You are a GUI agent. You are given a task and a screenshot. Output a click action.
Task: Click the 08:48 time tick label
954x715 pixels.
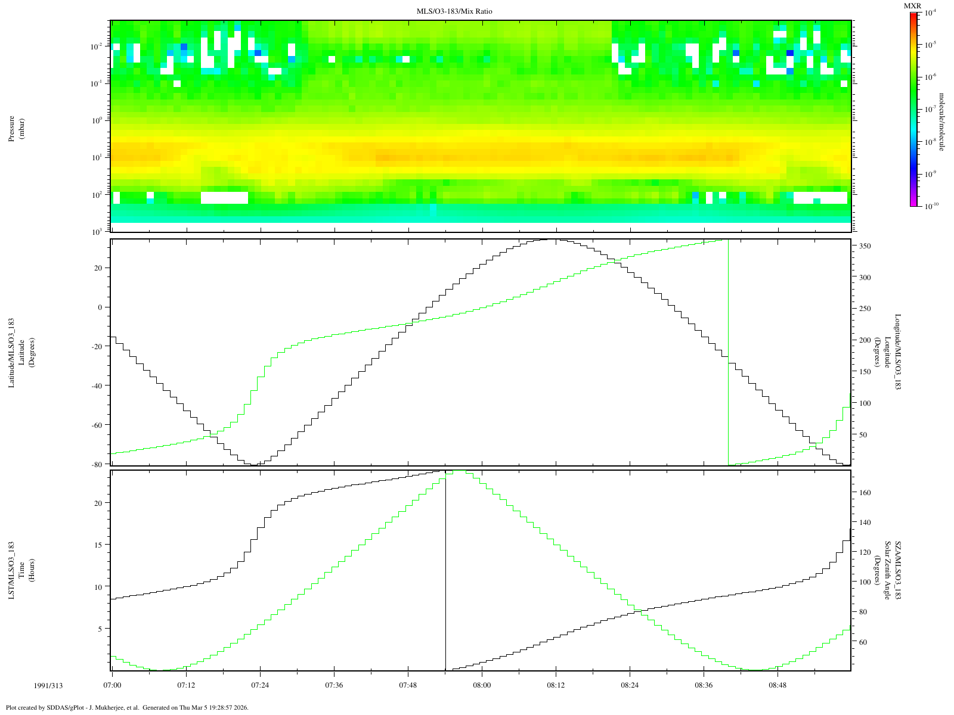coord(778,686)
